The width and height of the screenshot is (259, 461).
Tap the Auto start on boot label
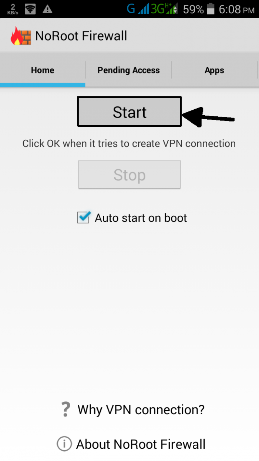click(141, 218)
